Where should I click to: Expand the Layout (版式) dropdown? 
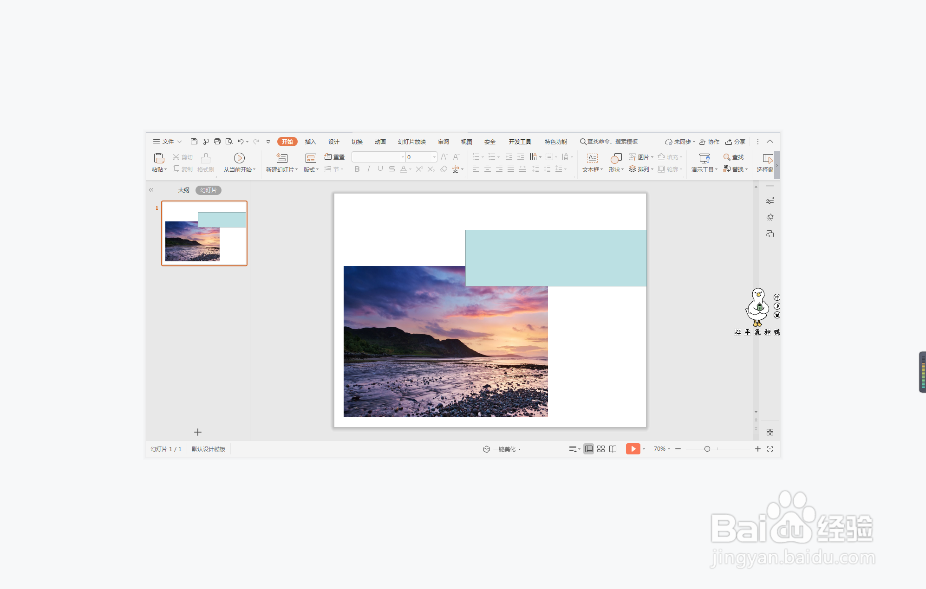pyautogui.click(x=311, y=170)
